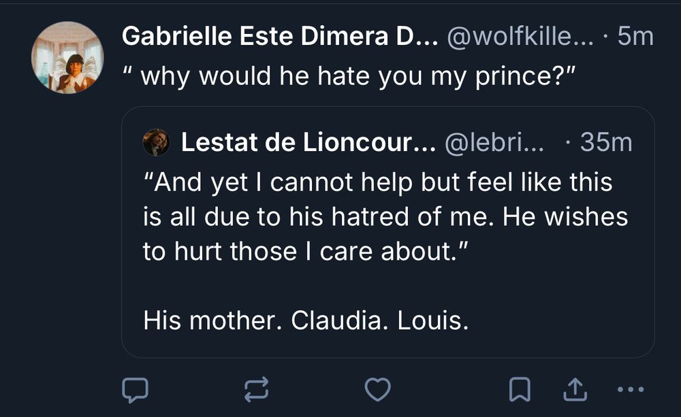Click the quoted line "is all due to his hatred"

(x=385, y=217)
